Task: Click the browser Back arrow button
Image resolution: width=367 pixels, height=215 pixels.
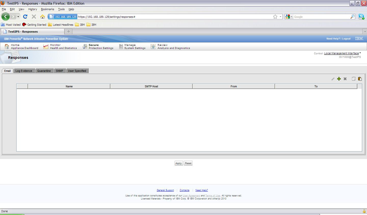Action: 6,17
